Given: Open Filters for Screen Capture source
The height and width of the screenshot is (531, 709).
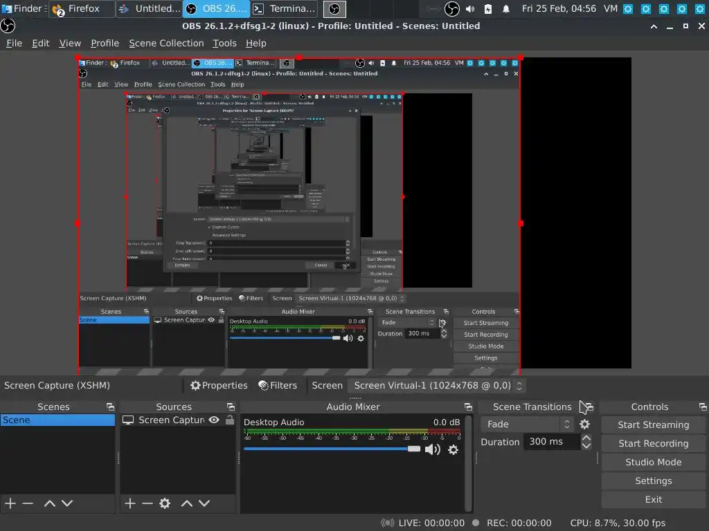Looking at the screenshot, I should point(278,386).
